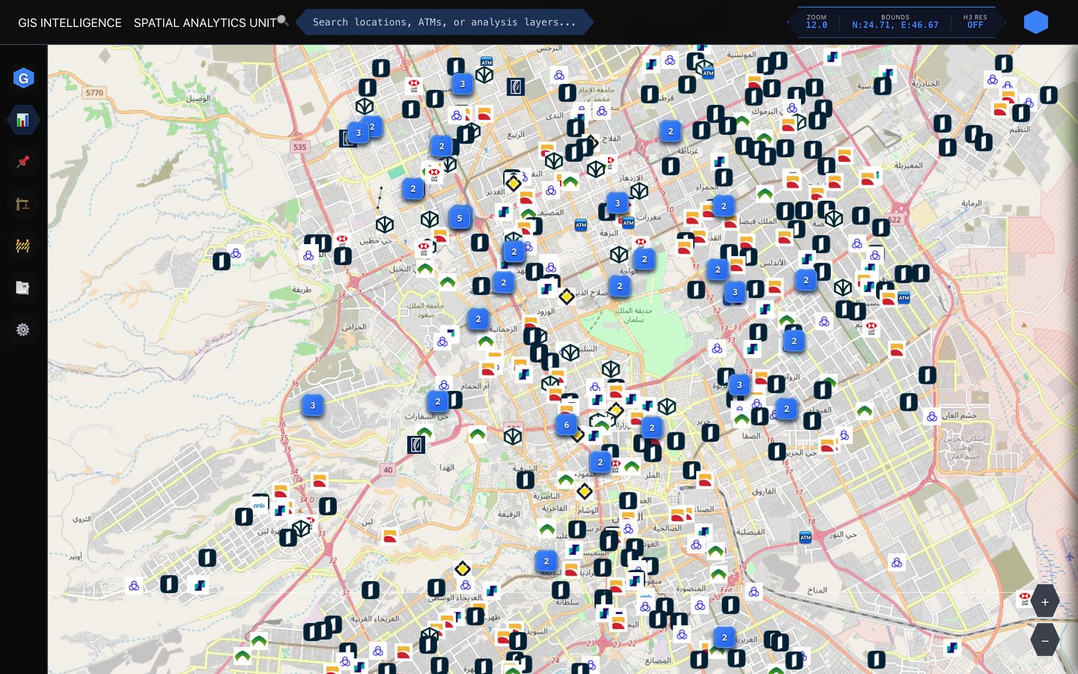Focus the search locations input field
Viewport: 1078px width, 674px height.
(x=445, y=22)
